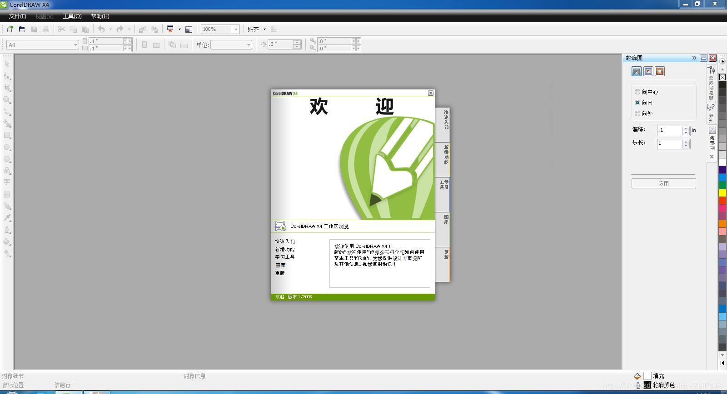Open the A4 paper size dropdown

[75, 45]
